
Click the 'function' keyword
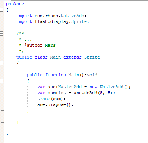click(56, 75)
